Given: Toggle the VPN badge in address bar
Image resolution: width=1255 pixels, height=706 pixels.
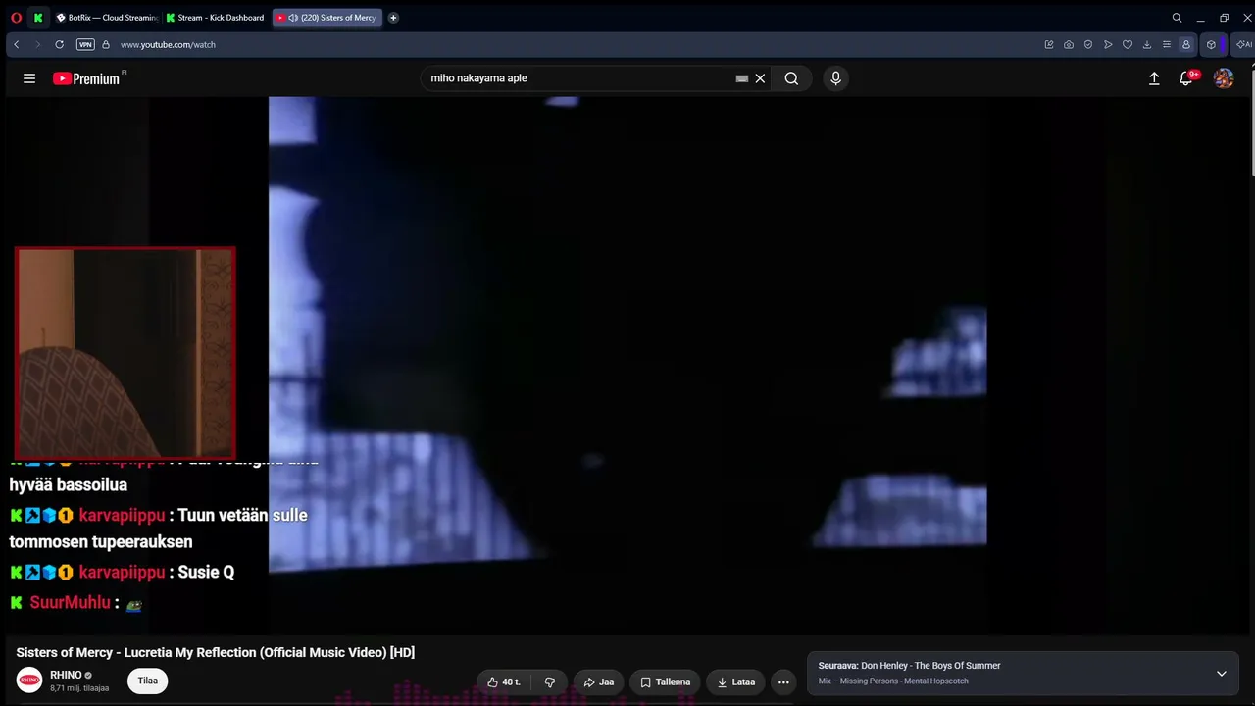Looking at the screenshot, I should pos(85,44).
